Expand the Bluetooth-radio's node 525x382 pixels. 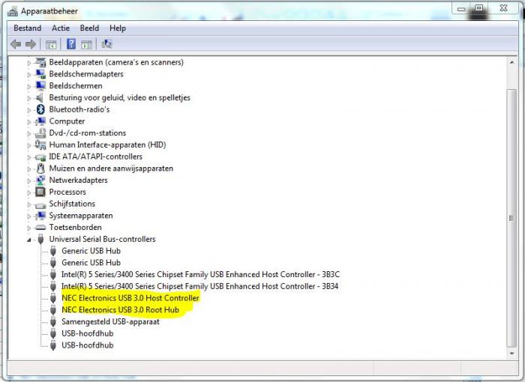[29, 109]
